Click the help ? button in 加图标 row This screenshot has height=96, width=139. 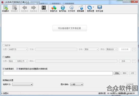click(134, 61)
